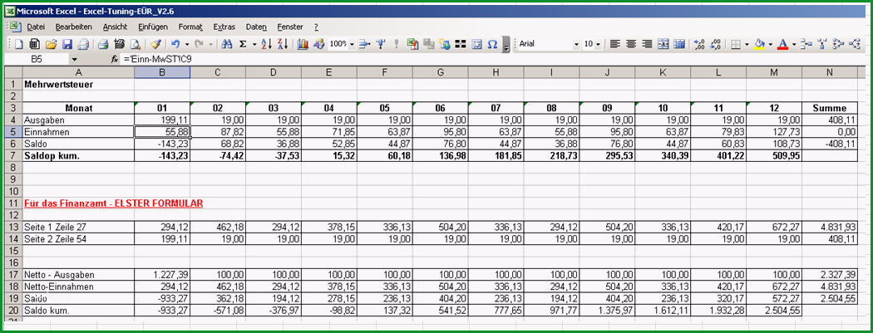The width and height of the screenshot is (873, 333).
Task: Click the Increase Decimal icon
Action: [699, 44]
